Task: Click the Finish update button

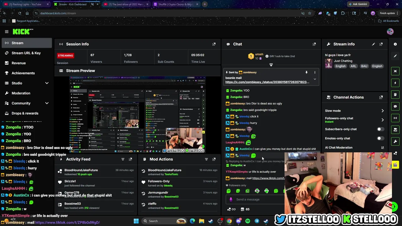Action: (387, 13)
